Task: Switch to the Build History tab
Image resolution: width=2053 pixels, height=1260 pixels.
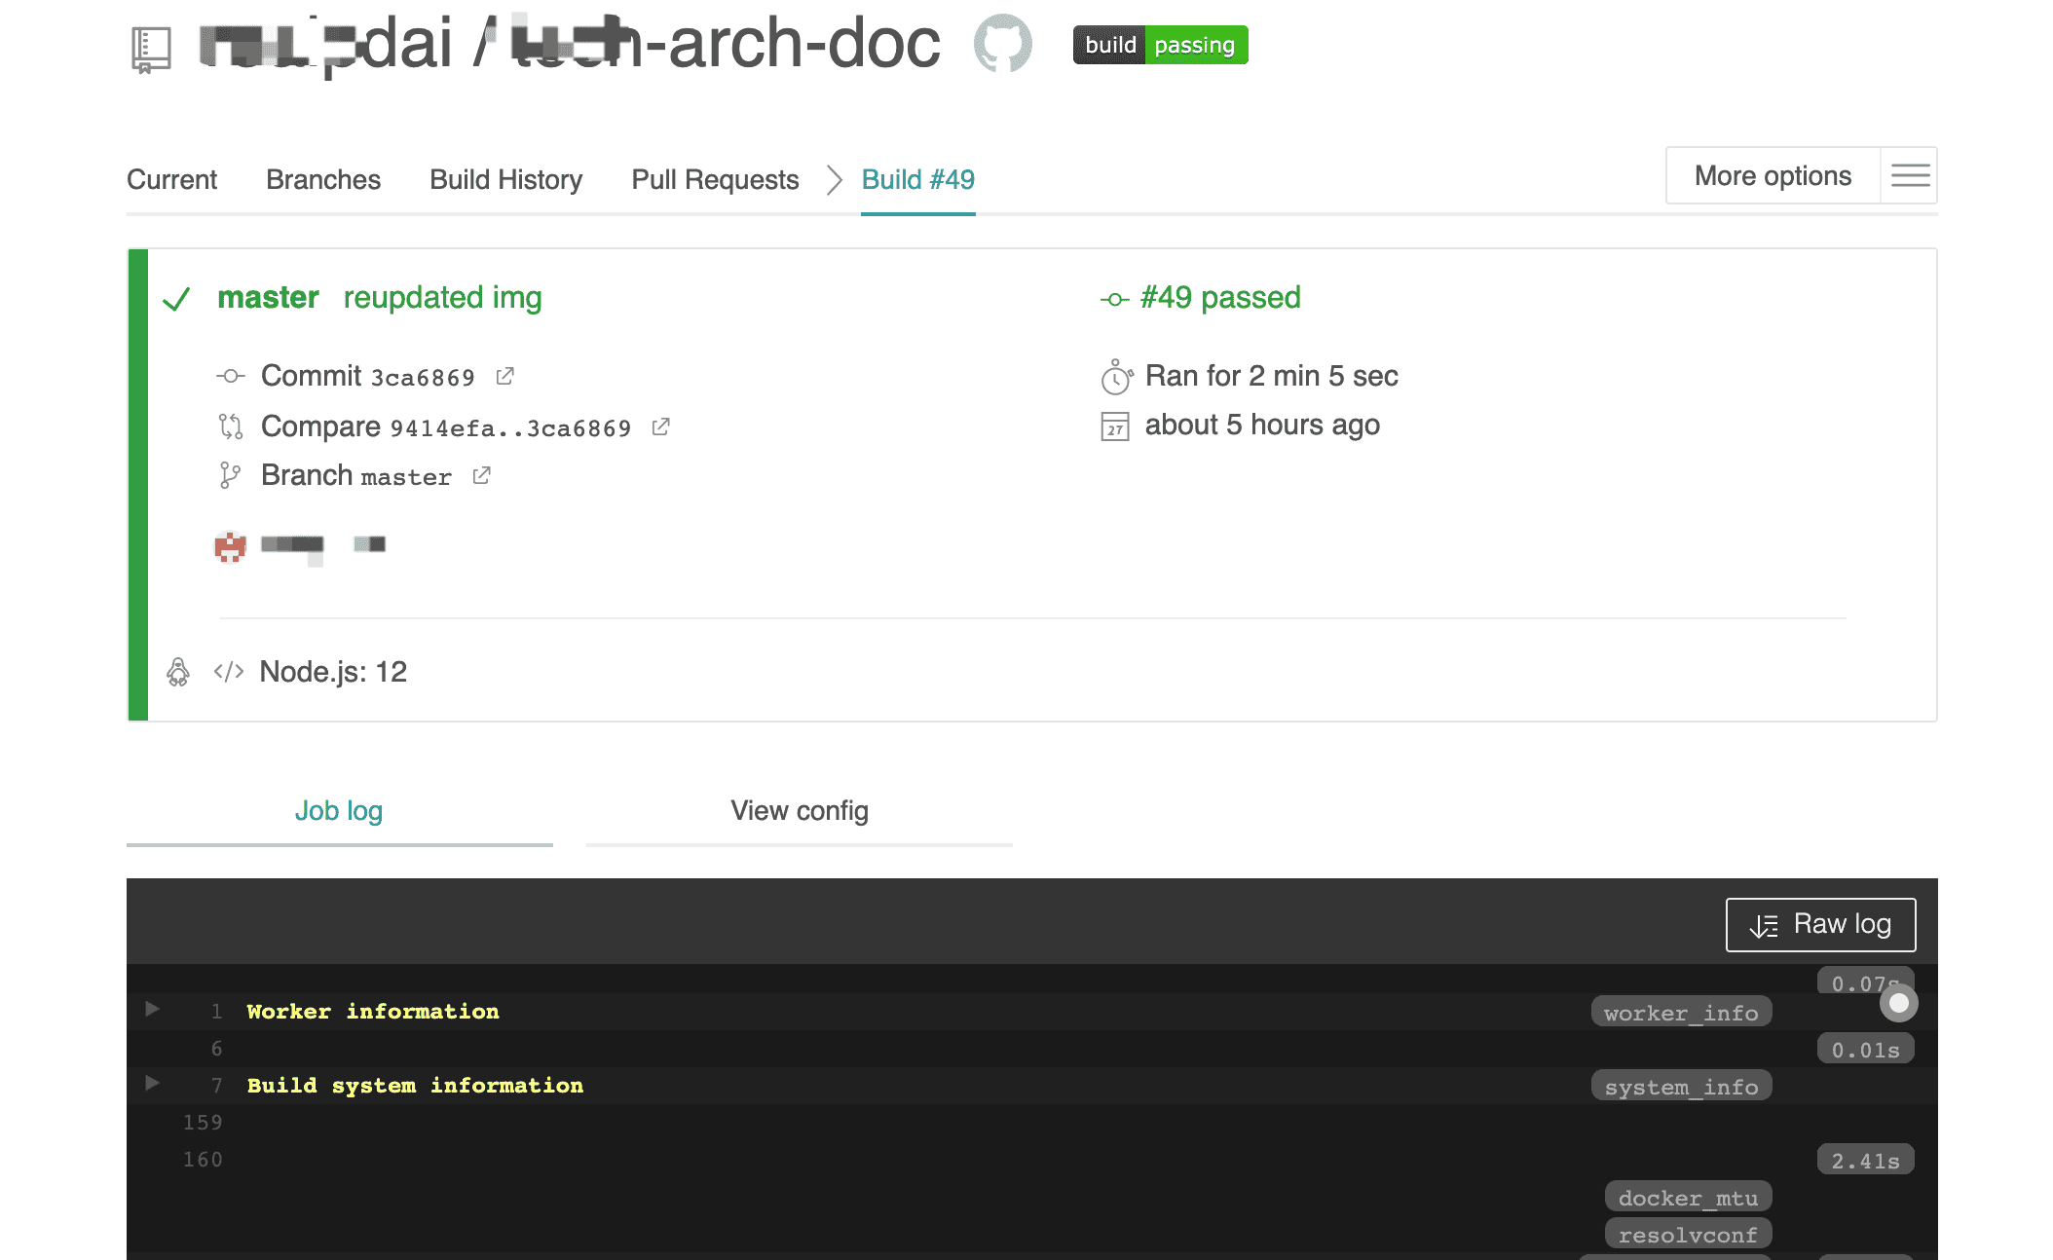Action: coord(505,179)
